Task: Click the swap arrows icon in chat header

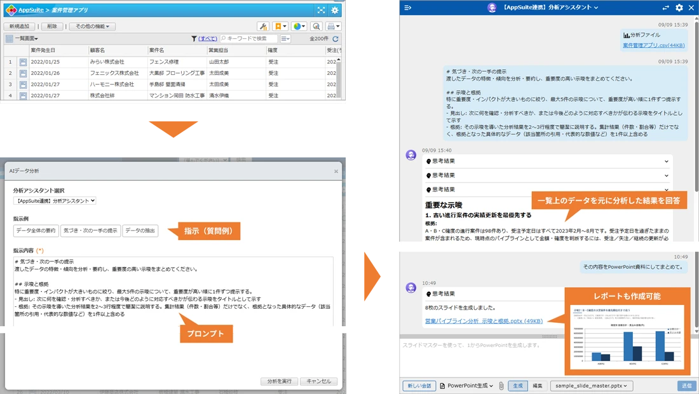Action: pyautogui.click(x=665, y=8)
